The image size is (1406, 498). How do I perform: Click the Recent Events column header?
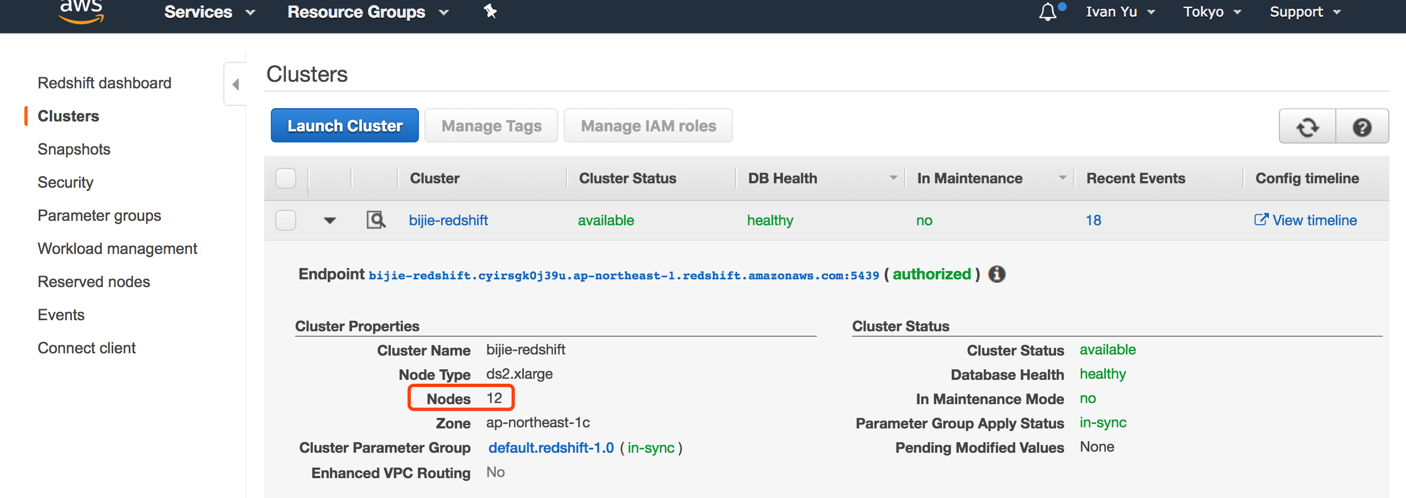click(x=1136, y=178)
